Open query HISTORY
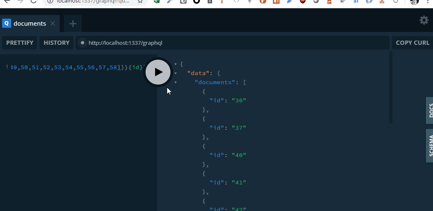Image resolution: width=433 pixels, height=211 pixels. (56, 43)
